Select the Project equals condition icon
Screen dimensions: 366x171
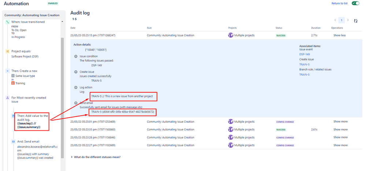(7, 51)
